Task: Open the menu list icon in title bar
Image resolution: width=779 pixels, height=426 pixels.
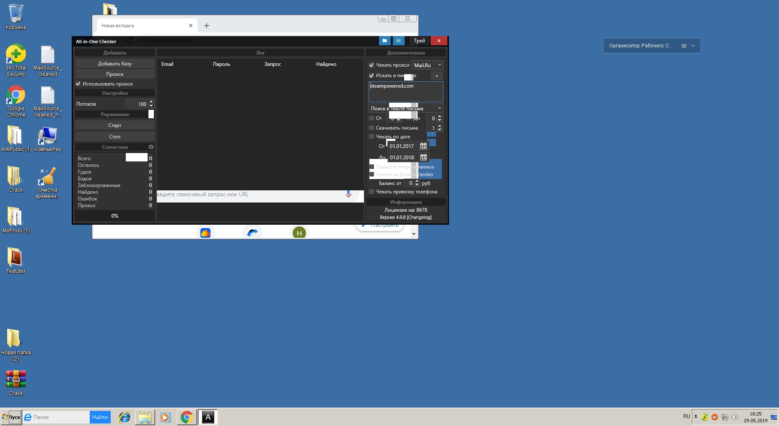Action: click(398, 41)
